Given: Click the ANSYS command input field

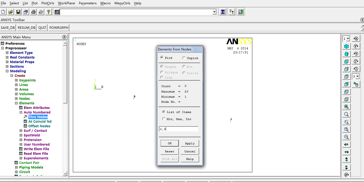Looking at the screenshot, I should point(136,12).
